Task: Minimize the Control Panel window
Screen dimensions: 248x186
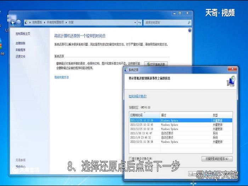Action: pos(174,13)
